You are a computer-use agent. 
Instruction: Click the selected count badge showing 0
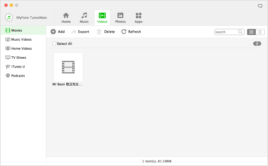(257, 44)
